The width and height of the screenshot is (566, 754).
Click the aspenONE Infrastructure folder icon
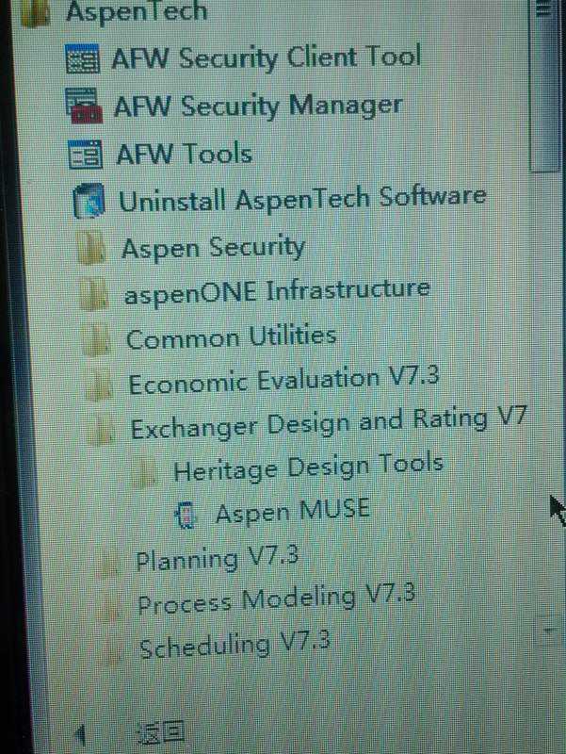pyautogui.click(x=93, y=293)
